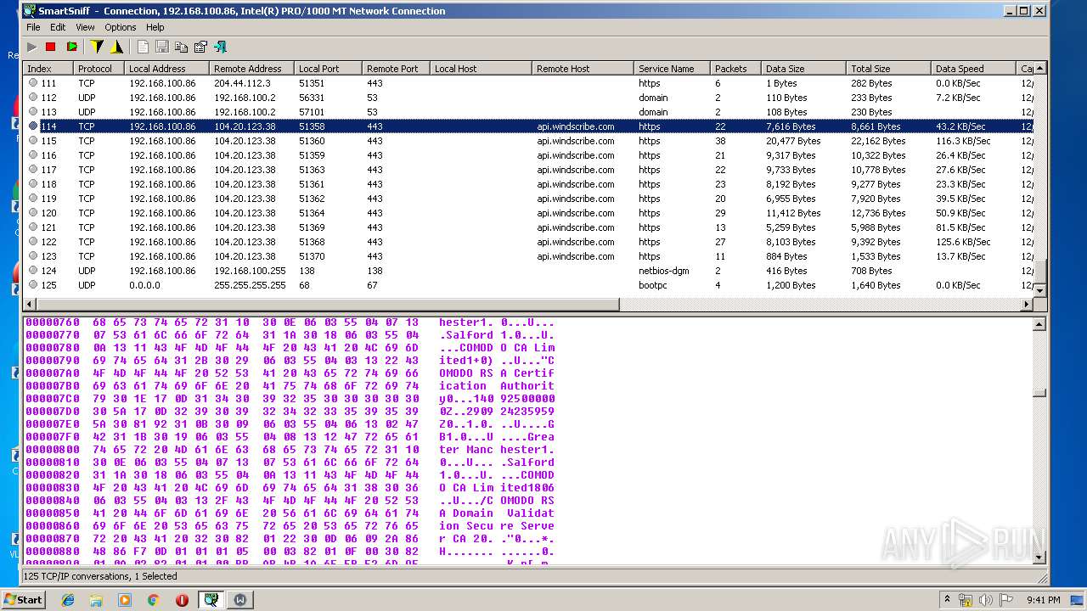Sort by Data Size column header

(x=803, y=68)
